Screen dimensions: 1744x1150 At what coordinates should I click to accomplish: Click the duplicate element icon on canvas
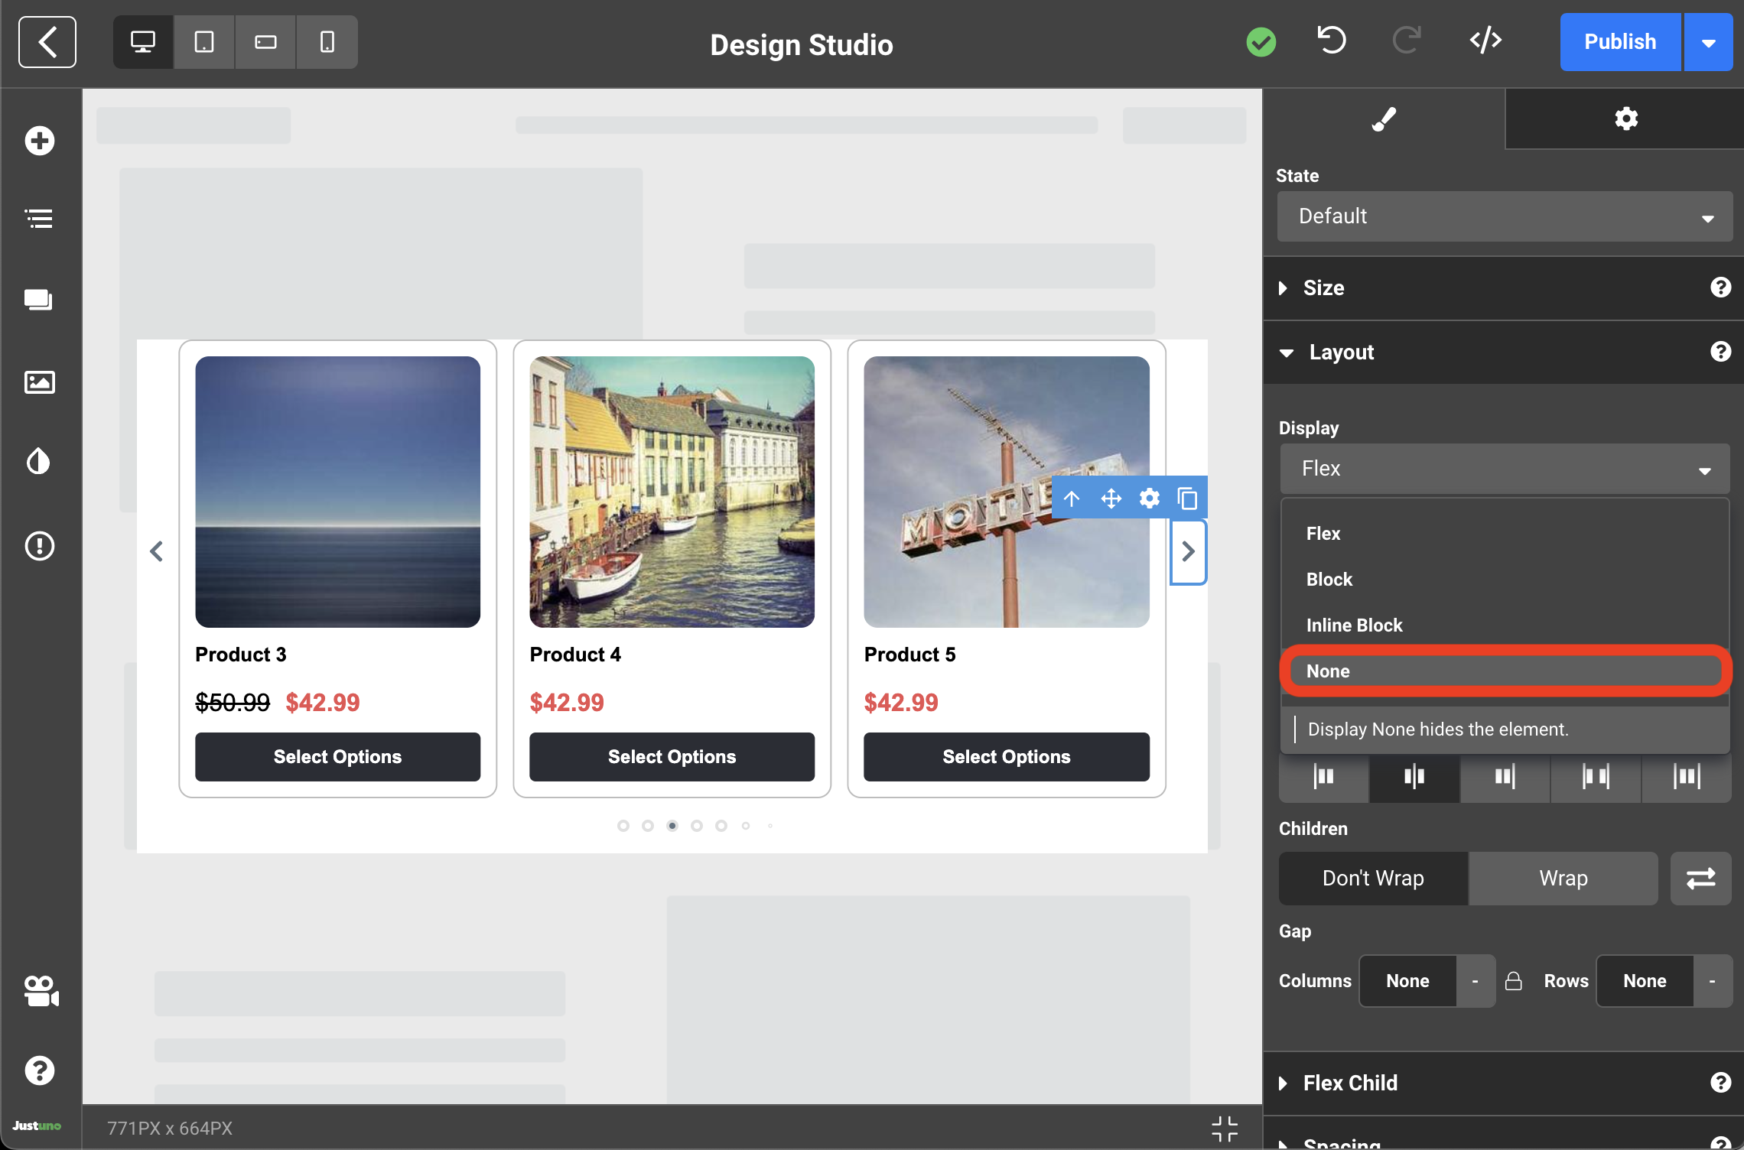coord(1187,499)
